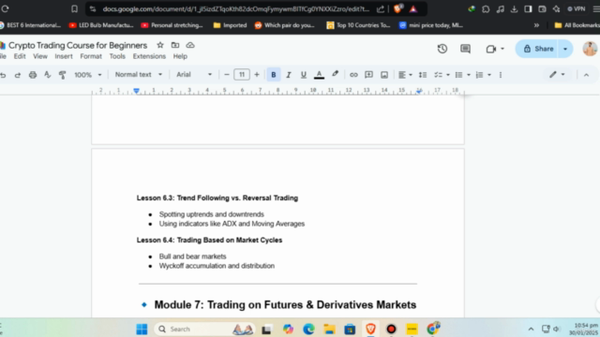Show hidden system tray icons
Screen dimensions: 600x337
pos(531,329)
